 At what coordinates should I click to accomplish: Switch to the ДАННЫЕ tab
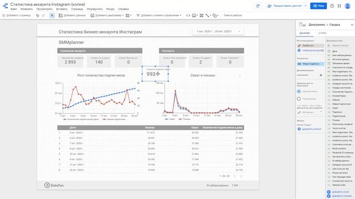[x=305, y=33]
